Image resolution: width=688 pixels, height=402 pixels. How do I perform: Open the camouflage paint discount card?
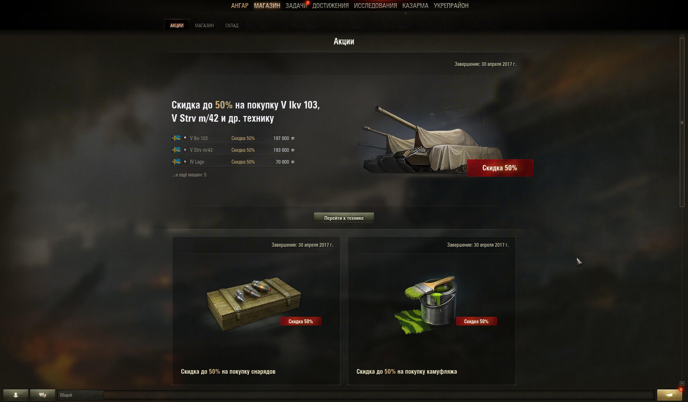(431, 311)
